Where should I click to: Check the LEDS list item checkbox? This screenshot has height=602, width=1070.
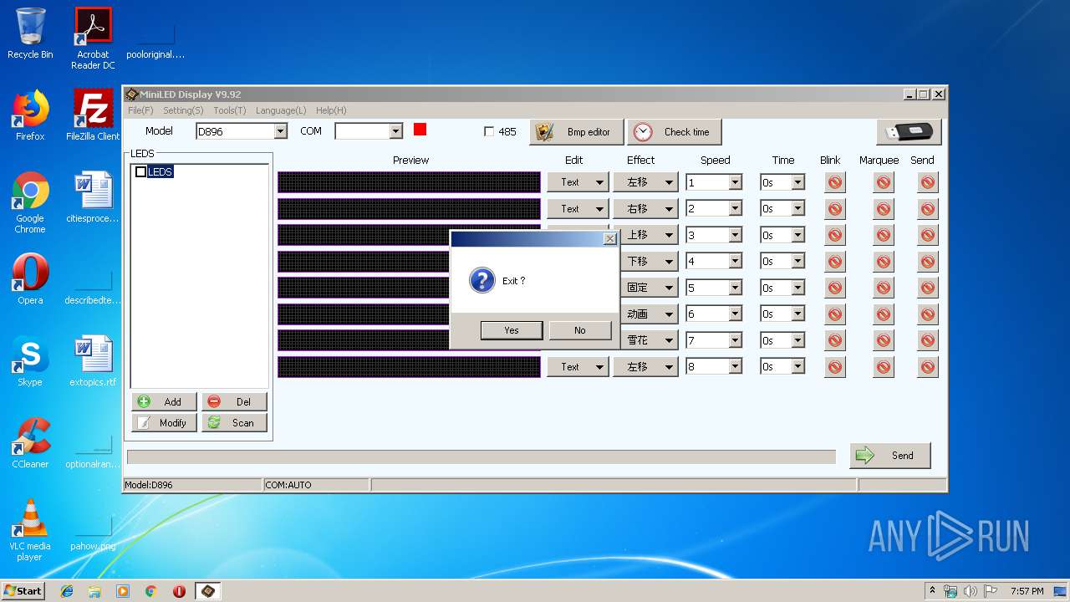tap(140, 171)
